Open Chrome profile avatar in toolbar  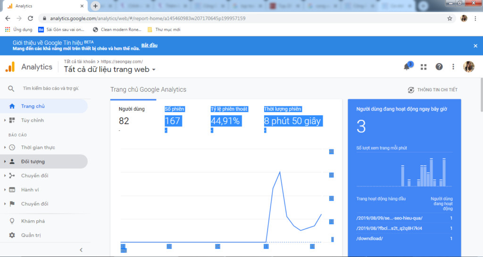(x=464, y=18)
